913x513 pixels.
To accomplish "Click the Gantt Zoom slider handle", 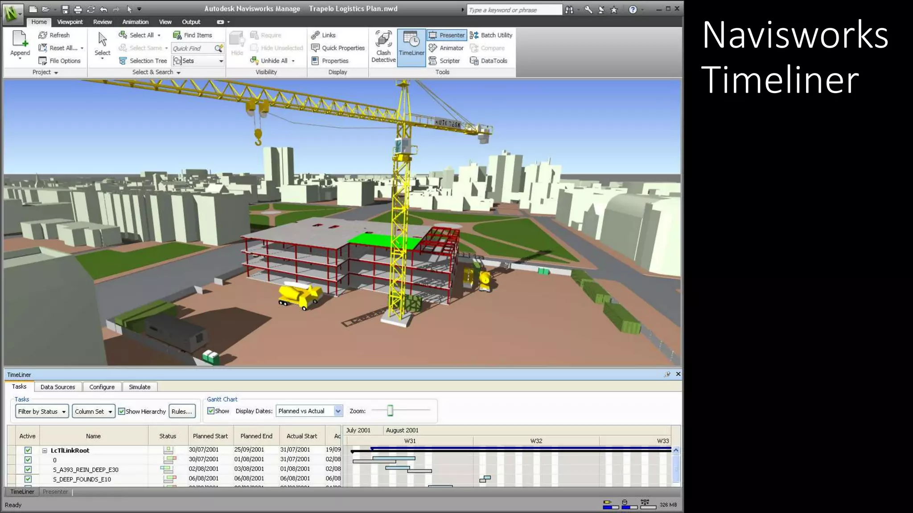I will click(390, 411).
